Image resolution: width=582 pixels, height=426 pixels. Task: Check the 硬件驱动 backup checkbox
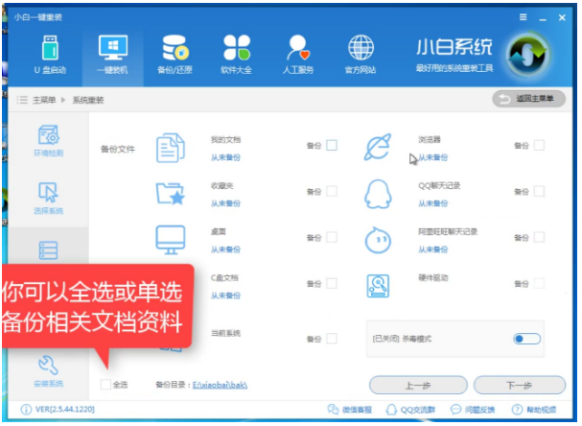click(539, 284)
